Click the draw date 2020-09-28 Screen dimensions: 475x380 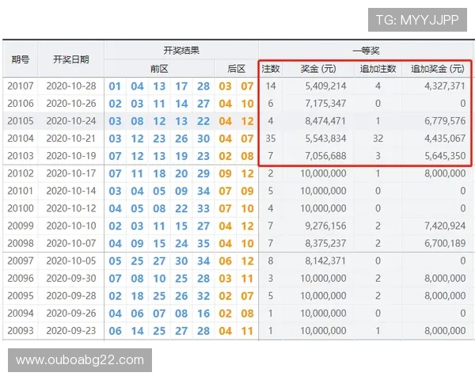point(71,296)
